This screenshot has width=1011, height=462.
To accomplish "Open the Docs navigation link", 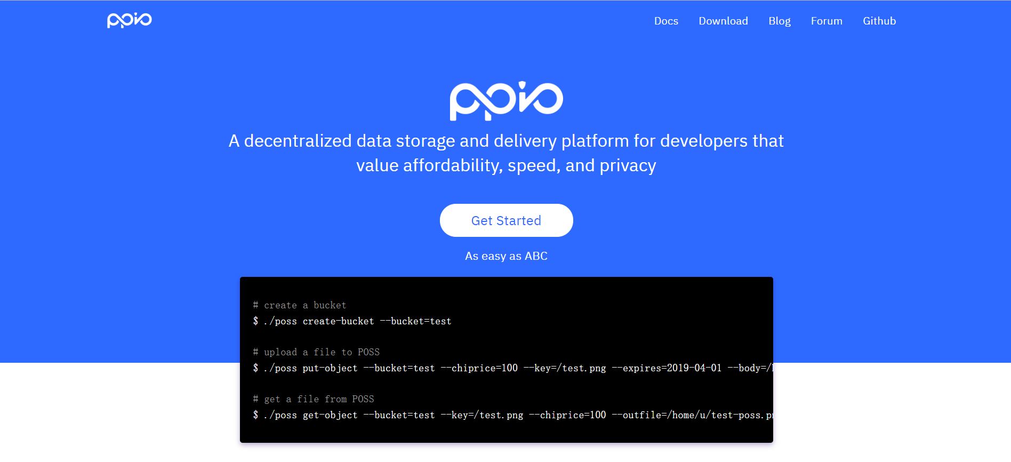I will (x=666, y=21).
